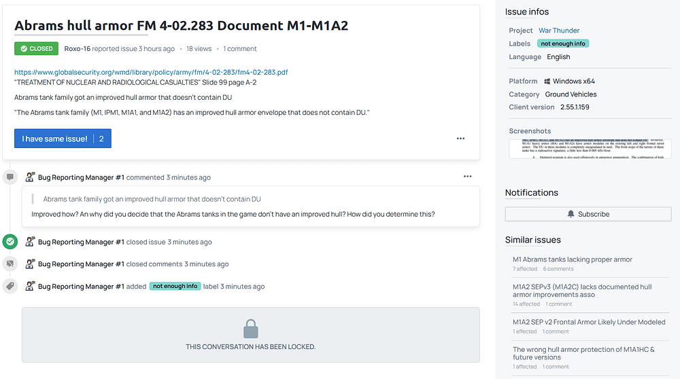Screen dimensions: 680x379
Task: Click the green CLOSED status badge
Action: click(37, 48)
